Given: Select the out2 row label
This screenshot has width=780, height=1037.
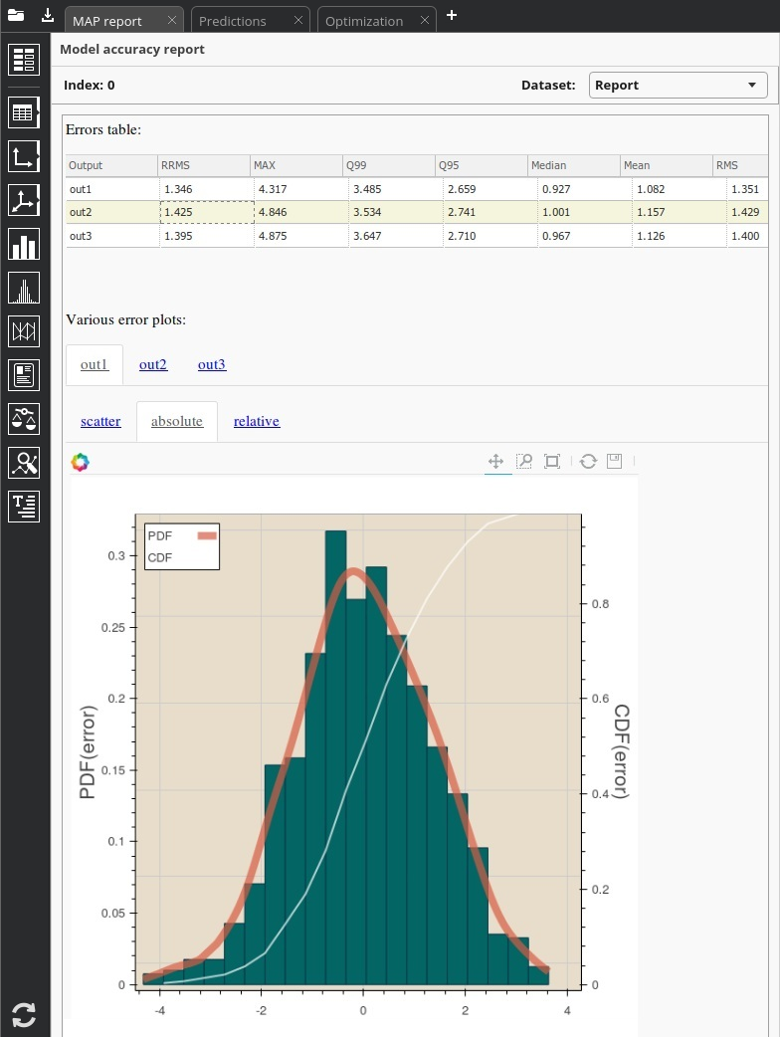Looking at the screenshot, I should 81,212.
